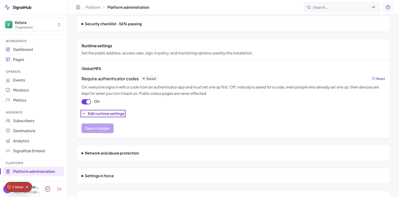Focus the Search input field
The image size is (399, 197).
342,7
